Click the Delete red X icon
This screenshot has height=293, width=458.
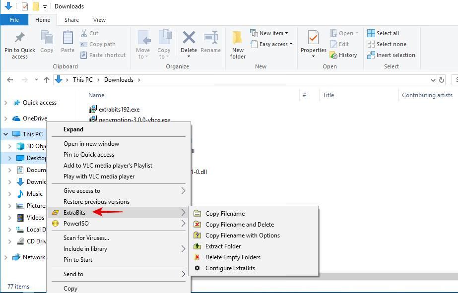(189, 37)
